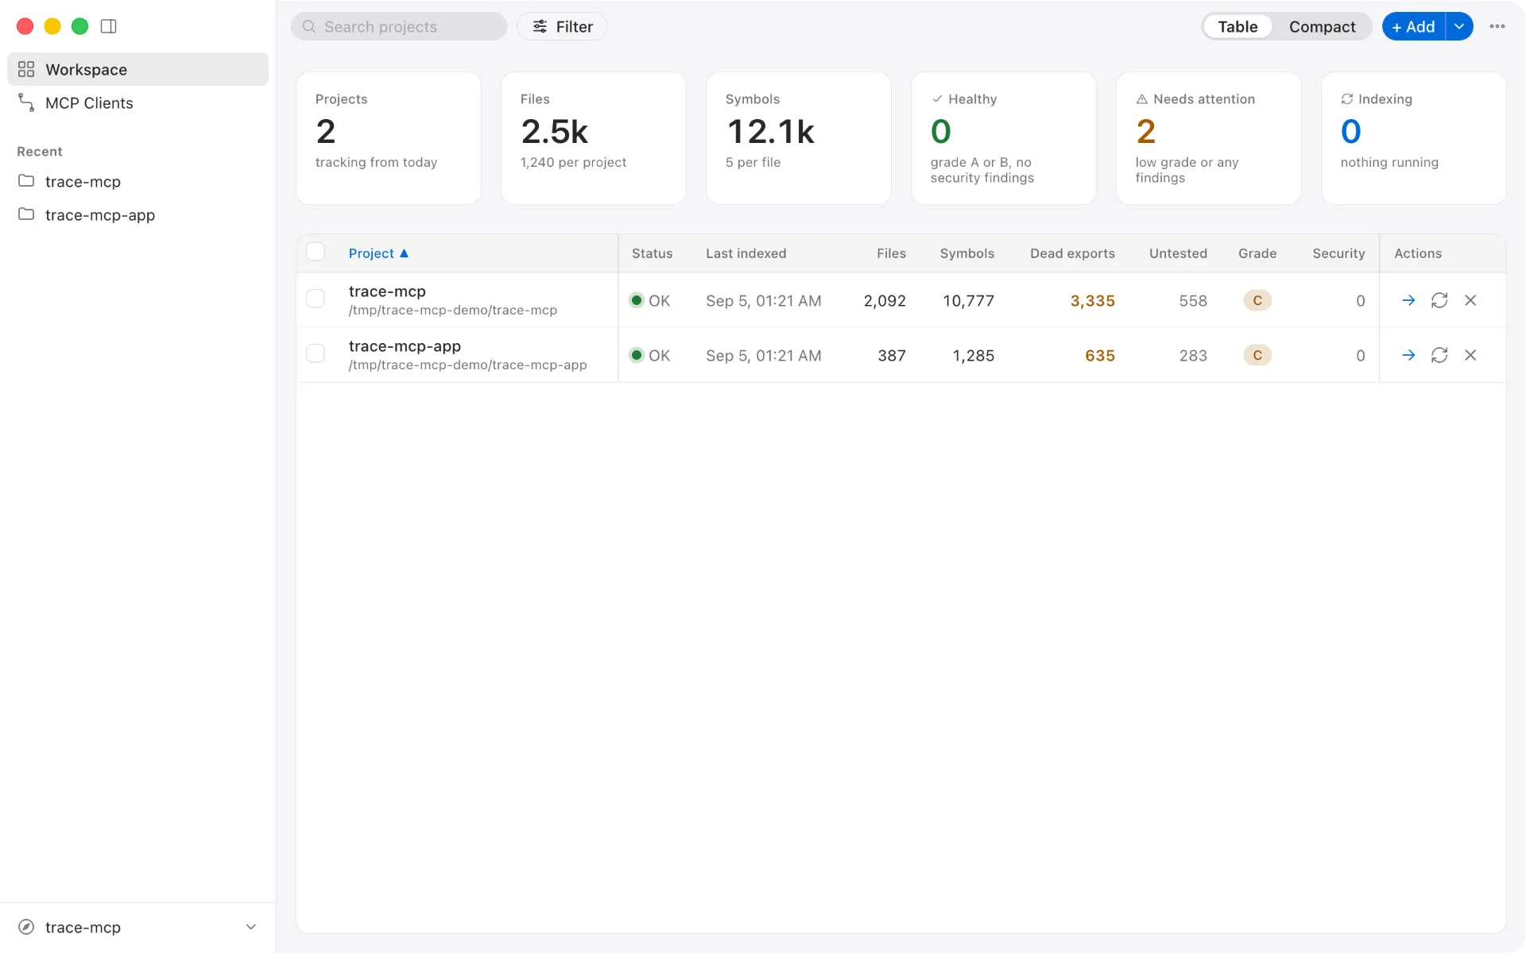Toggle the sidebar panel icon
Viewport: 1526px width, 953px height.
[x=109, y=26]
